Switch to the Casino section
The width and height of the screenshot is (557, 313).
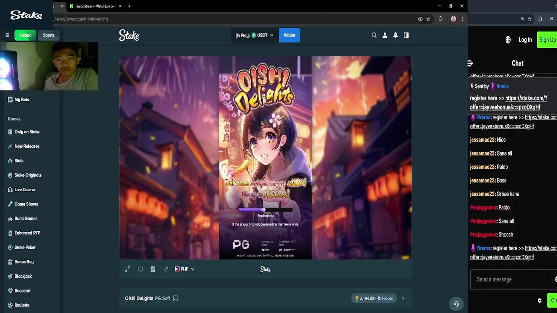click(25, 35)
